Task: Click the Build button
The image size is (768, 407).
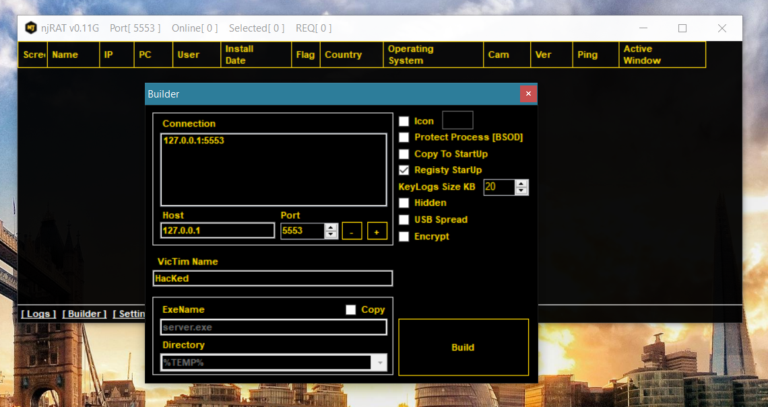Action: pyautogui.click(x=463, y=347)
